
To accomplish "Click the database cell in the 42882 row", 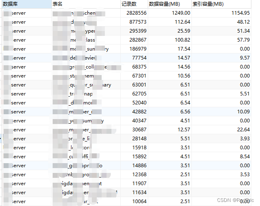I will point(27,111).
